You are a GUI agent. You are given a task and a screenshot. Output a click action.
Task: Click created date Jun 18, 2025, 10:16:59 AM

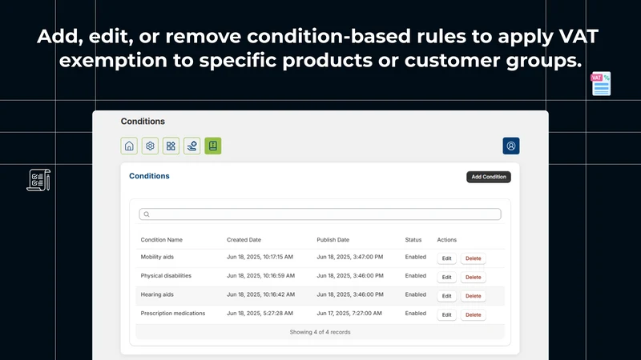(x=261, y=275)
